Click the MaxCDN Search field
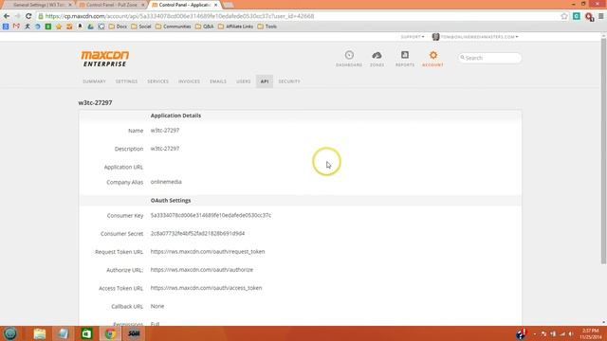The height and width of the screenshot is (341, 607). pyautogui.click(x=489, y=58)
